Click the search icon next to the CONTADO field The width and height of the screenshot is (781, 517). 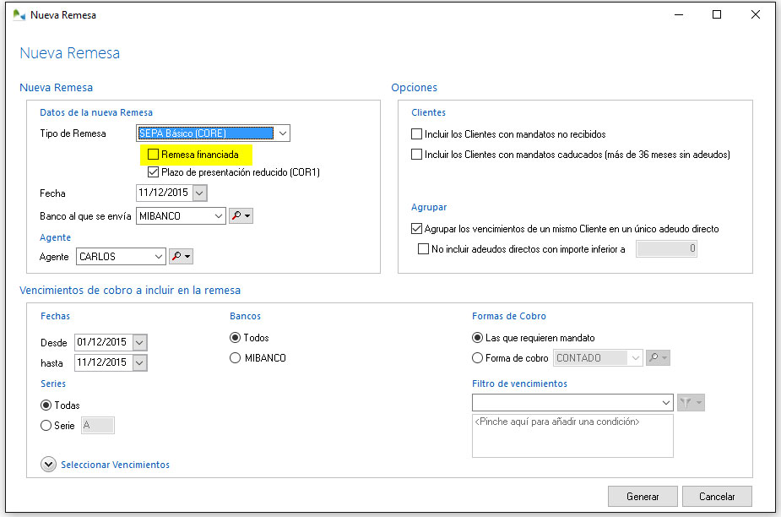653,358
